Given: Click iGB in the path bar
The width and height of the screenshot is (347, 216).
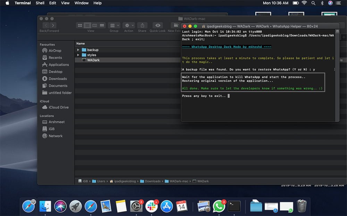Looking at the screenshot, I should [x=83, y=181].
